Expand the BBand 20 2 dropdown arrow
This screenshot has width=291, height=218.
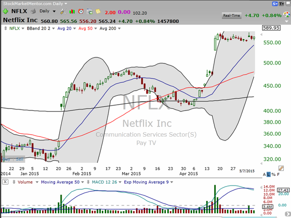pos(53,29)
